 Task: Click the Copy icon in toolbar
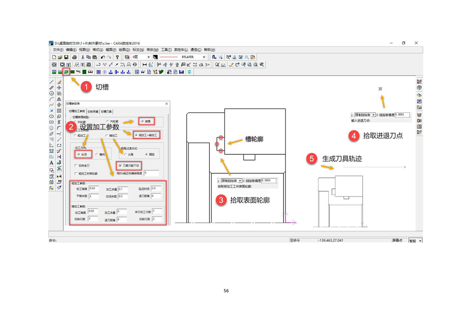click(x=89, y=57)
